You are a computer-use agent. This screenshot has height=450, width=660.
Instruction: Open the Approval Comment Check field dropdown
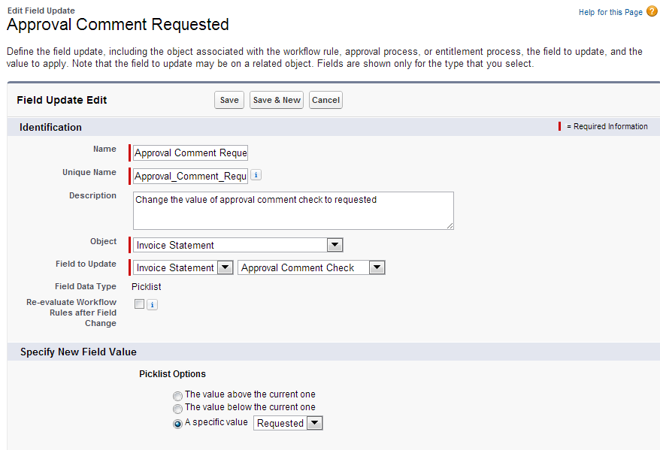point(376,267)
